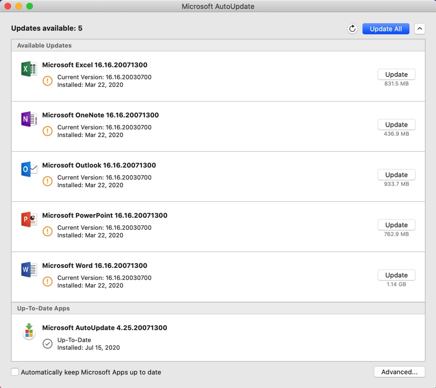Click Word's Installed: Mar 22, 2020 text
The height and width of the screenshot is (388, 436).
90,285
